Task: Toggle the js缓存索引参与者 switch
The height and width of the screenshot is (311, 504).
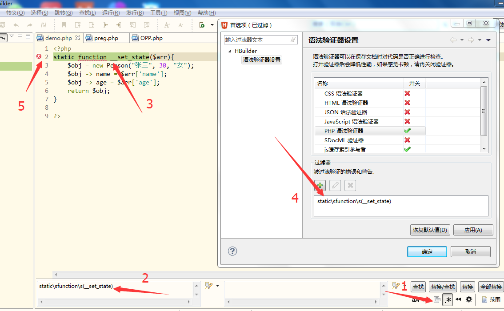Action: pos(407,149)
